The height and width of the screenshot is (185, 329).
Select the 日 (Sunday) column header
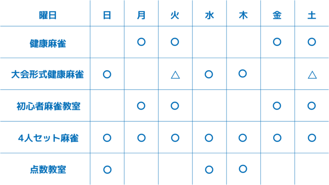107,15
